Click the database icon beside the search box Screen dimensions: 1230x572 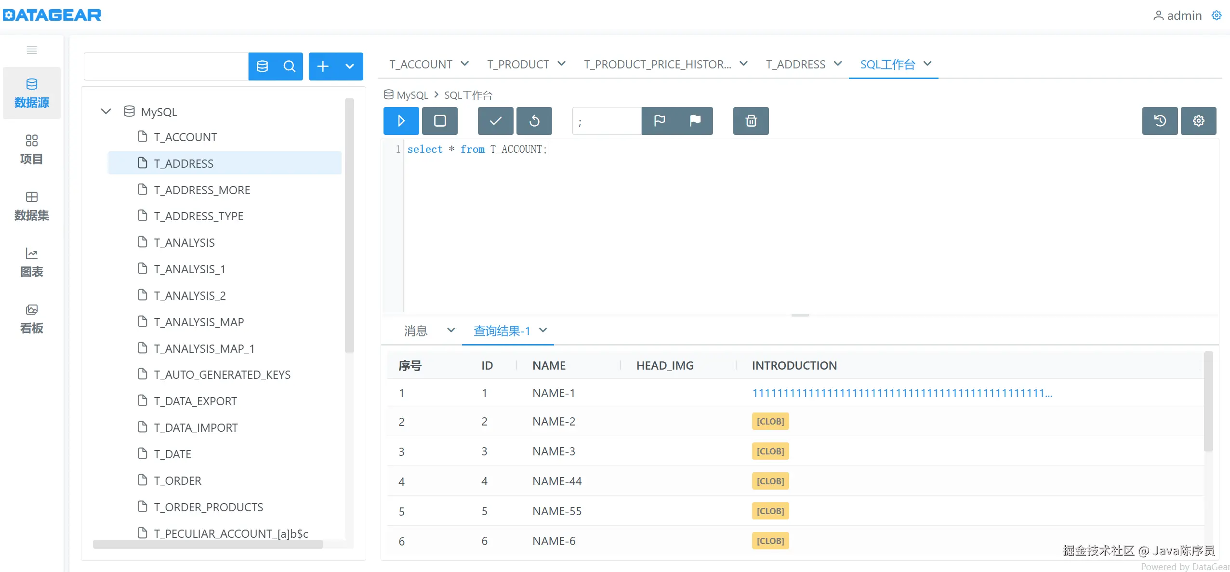click(262, 66)
